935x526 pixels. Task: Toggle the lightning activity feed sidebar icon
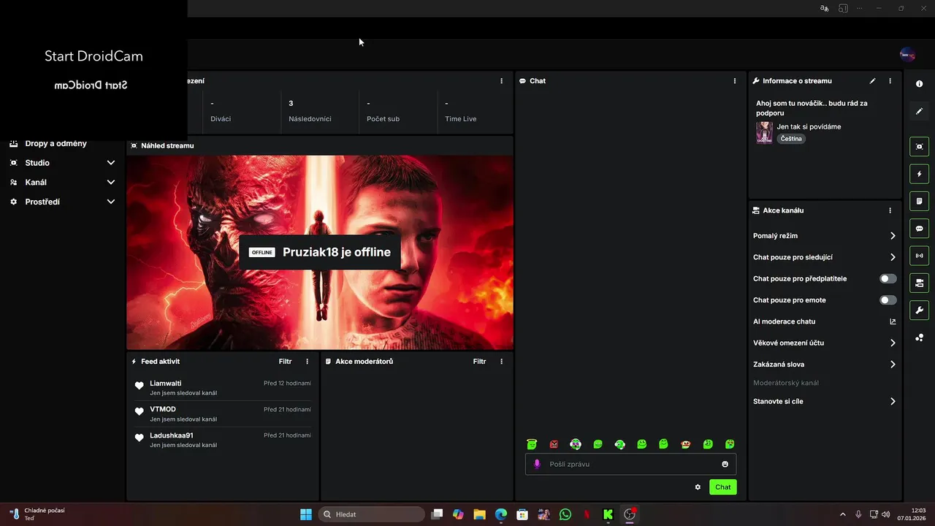pos(919,174)
